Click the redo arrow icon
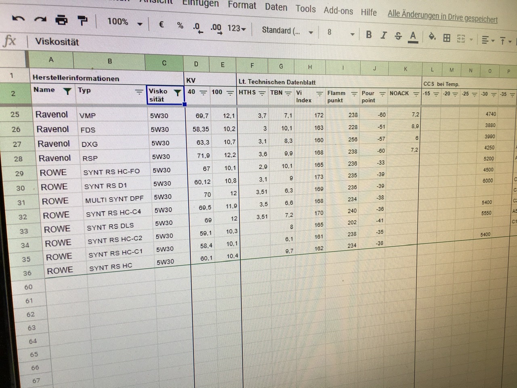This screenshot has height=388, width=517. point(40,19)
